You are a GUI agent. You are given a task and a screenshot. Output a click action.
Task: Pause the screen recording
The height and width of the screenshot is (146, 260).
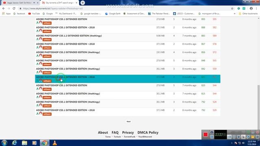(x=212, y=137)
